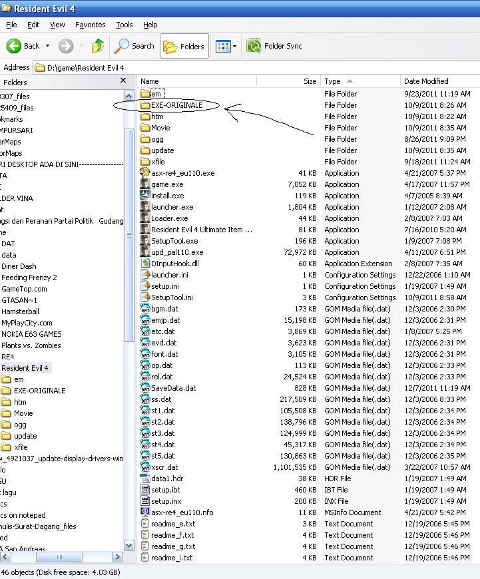The height and width of the screenshot is (579, 480).
Task: Click the Forward arrow icon
Action: point(66,46)
